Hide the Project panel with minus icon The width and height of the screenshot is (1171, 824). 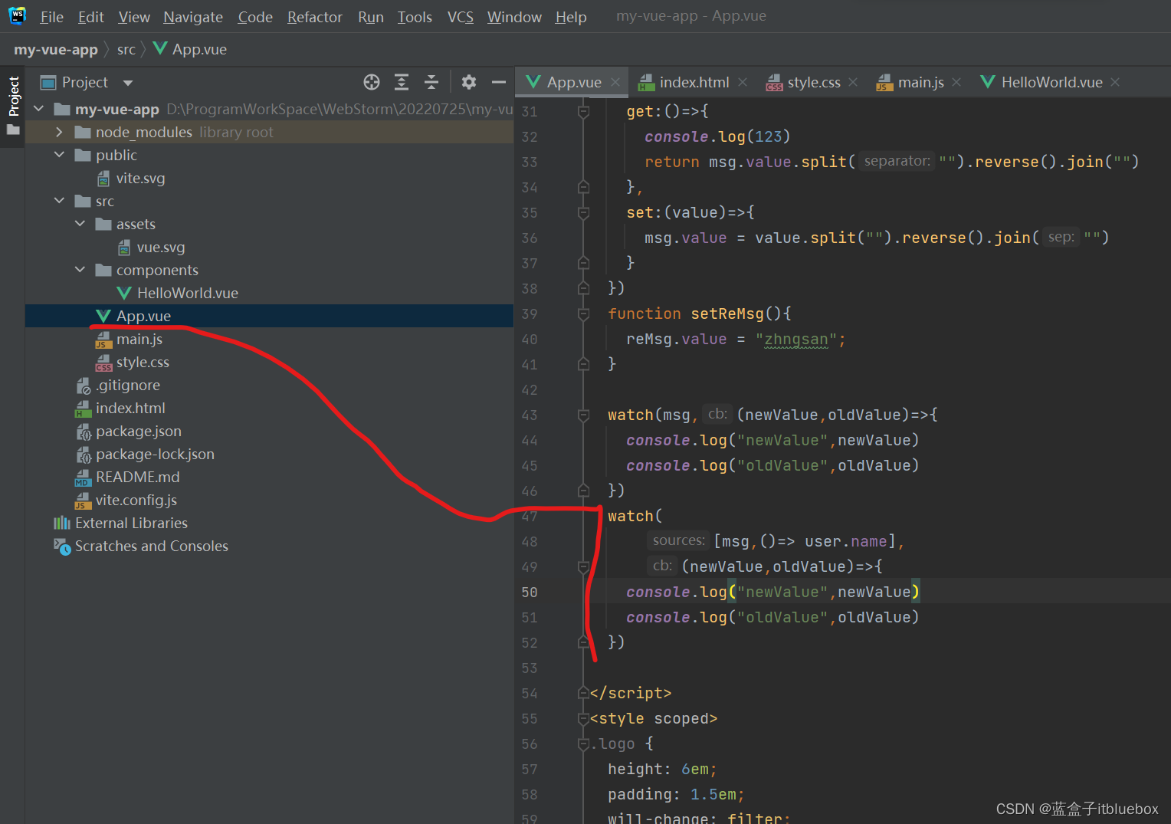point(499,82)
